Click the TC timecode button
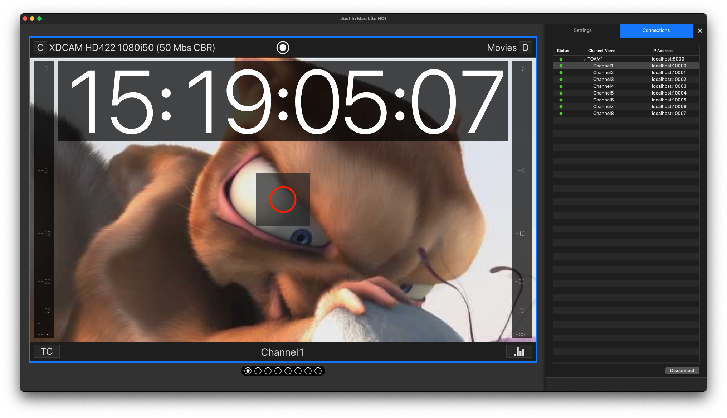This screenshot has height=418, width=727. point(47,351)
